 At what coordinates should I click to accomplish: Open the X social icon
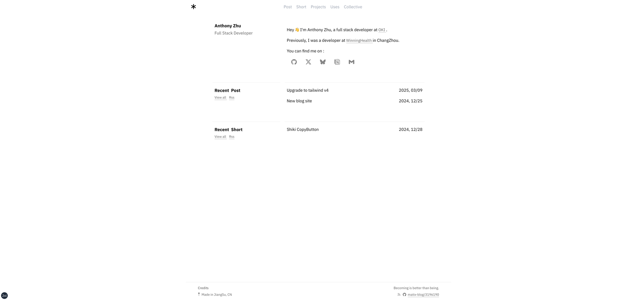pos(308,62)
